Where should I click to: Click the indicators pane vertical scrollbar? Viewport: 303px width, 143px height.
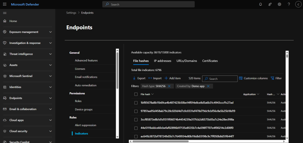[x=287, y=56]
